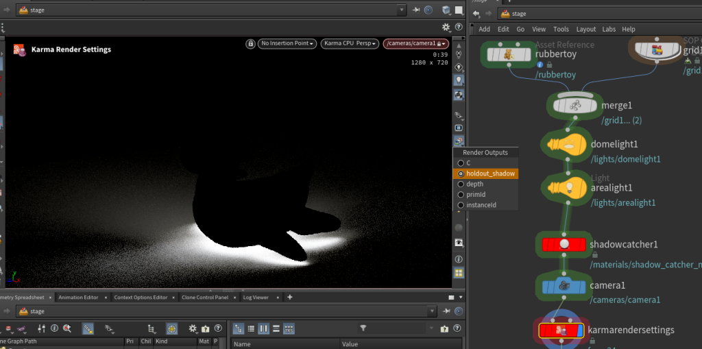
Task: Click the camera1 node in network
Action: [x=564, y=286]
